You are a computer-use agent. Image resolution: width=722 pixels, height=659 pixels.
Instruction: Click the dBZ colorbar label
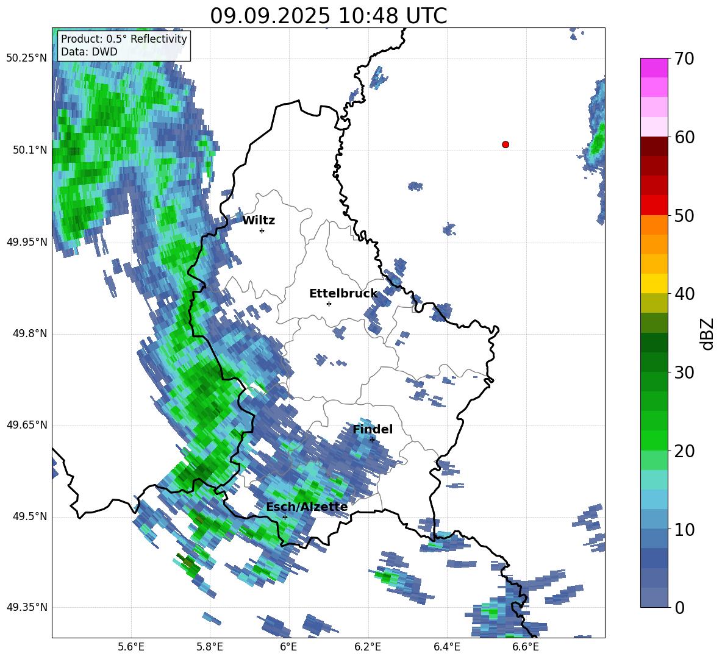click(708, 333)
